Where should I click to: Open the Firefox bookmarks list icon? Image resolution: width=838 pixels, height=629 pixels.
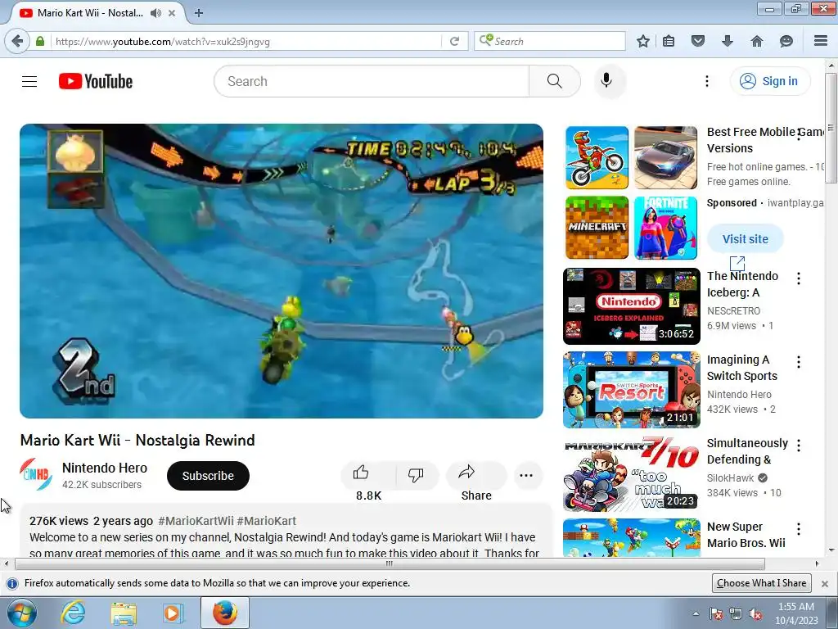coord(669,41)
